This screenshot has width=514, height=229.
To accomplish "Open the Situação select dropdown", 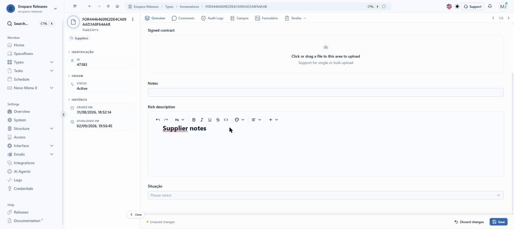I will click(x=326, y=195).
